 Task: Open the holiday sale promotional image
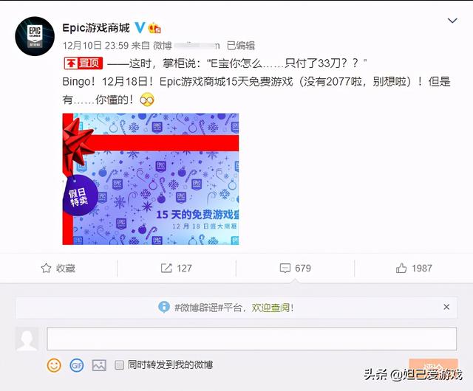[151, 179]
